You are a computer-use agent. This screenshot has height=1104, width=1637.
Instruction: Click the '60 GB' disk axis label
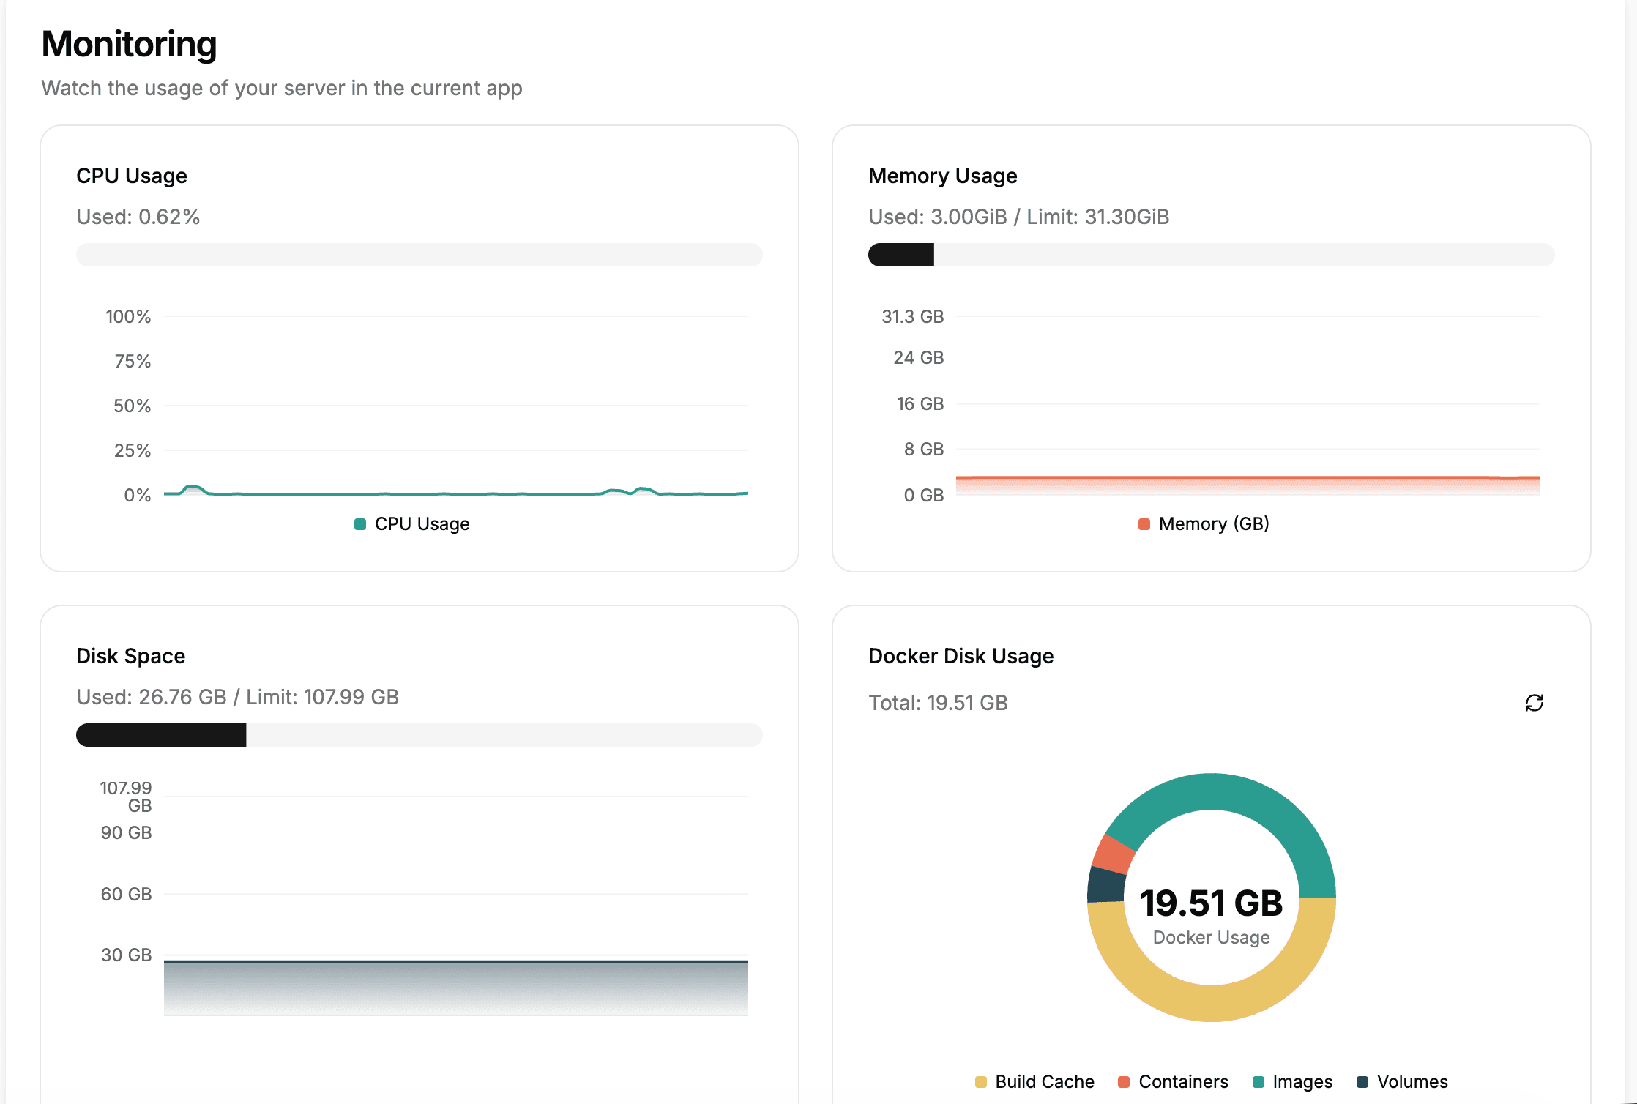(126, 894)
